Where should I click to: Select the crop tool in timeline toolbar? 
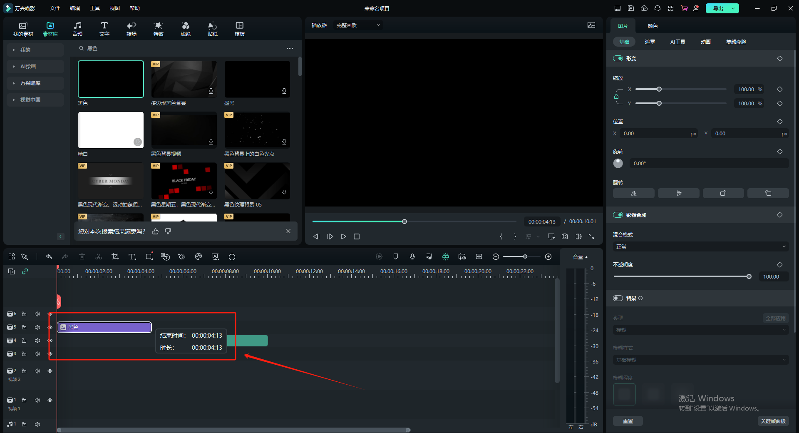point(115,257)
